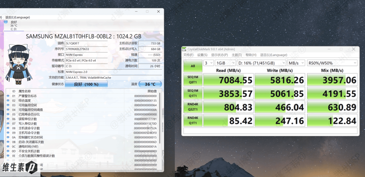Image resolution: width=365 pixels, height=177 pixels.
Task: Click the host total writes value 684 GB
Action: (150, 49)
